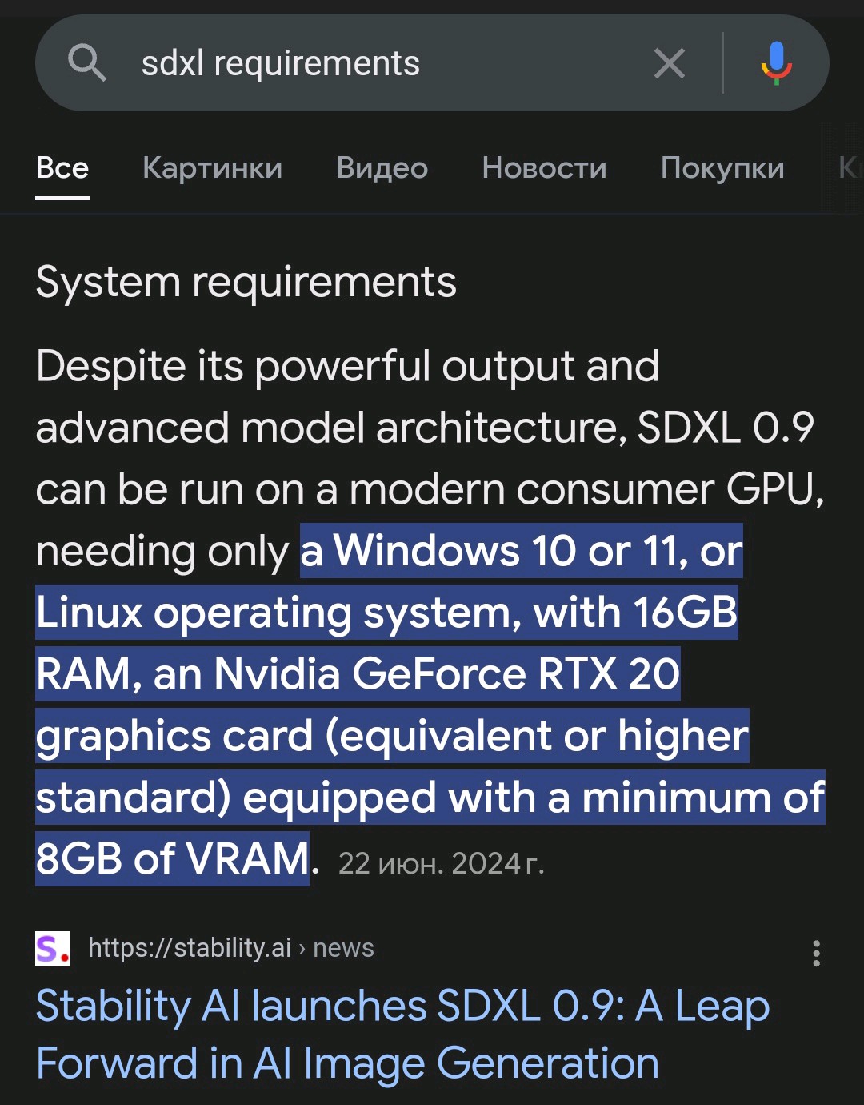864x1105 pixels.
Task: Switch to the Картинки tab
Action: [212, 168]
